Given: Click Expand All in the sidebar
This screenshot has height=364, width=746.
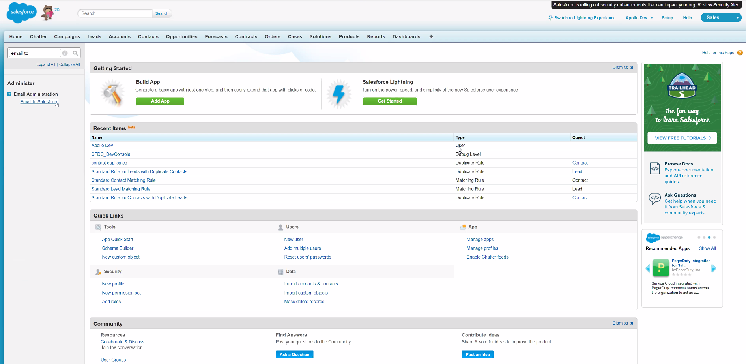Looking at the screenshot, I should [x=46, y=64].
